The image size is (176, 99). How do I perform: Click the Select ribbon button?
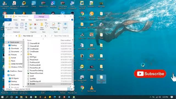click(x=65, y=26)
